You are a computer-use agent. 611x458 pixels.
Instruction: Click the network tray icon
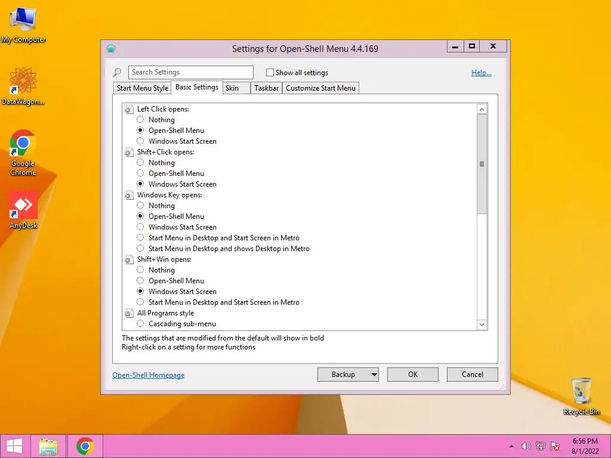point(541,446)
